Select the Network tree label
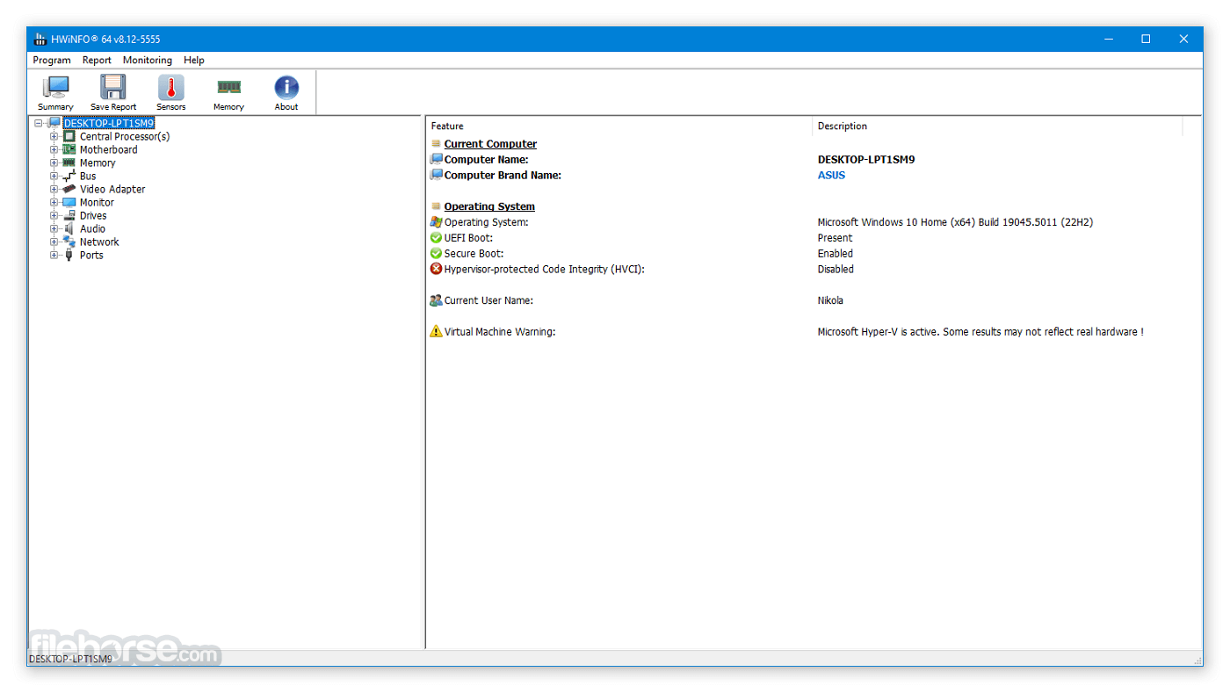Screen dimensions: 1230x693 tap(99, 242)
